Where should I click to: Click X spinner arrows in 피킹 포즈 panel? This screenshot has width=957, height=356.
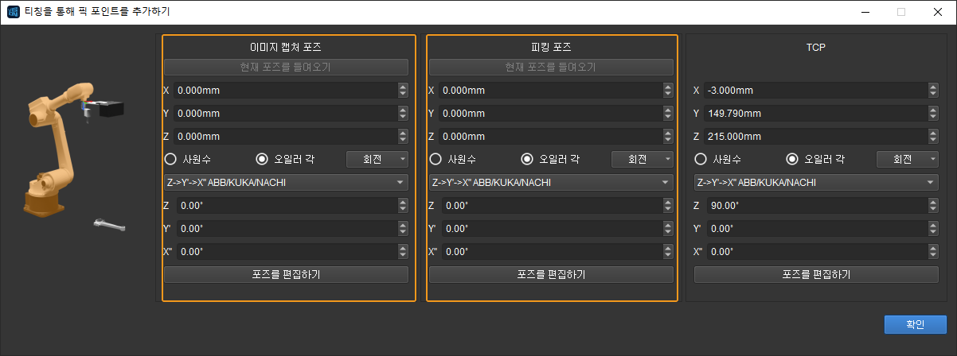click(668, 91)
